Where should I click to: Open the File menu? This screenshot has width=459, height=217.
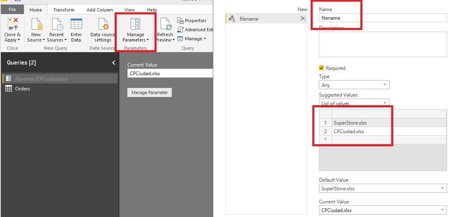tap(12, 10)
